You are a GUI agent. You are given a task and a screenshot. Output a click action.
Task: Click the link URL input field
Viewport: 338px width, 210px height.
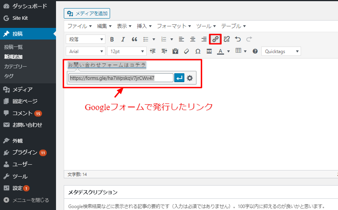click(x=121, y=78)
